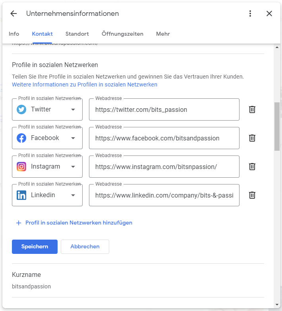Switch to the Info tab

[x=14, y=34]
